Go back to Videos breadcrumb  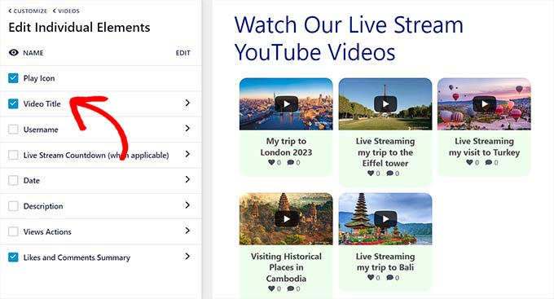pos(66,11)
